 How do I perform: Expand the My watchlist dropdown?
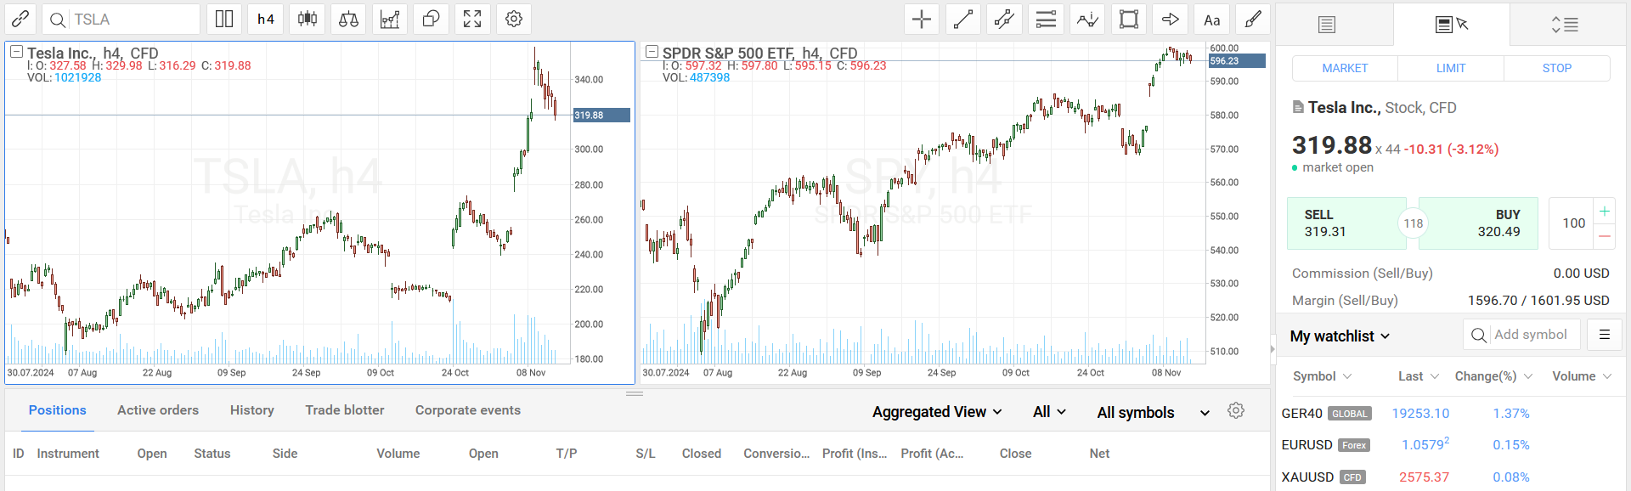click(1340, 336)
